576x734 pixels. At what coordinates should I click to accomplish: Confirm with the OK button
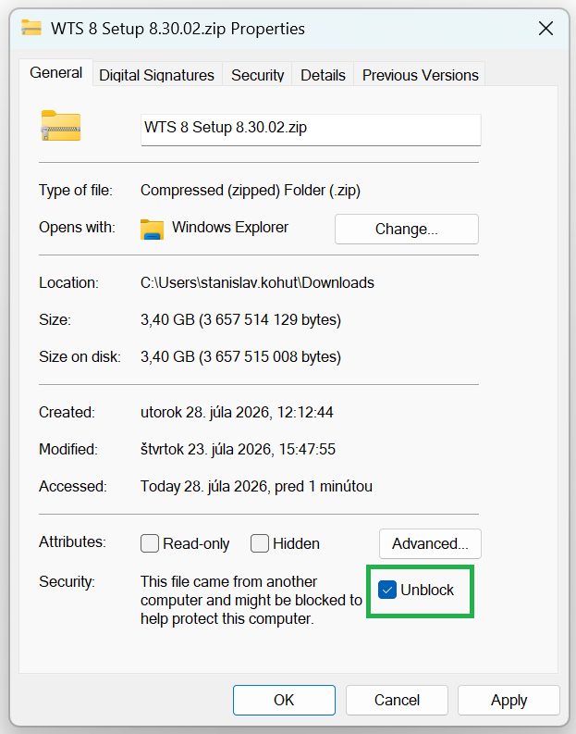click(x=284, y=700)
